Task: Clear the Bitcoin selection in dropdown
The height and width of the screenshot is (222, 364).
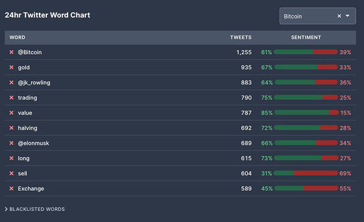Action: click(339, 16)
